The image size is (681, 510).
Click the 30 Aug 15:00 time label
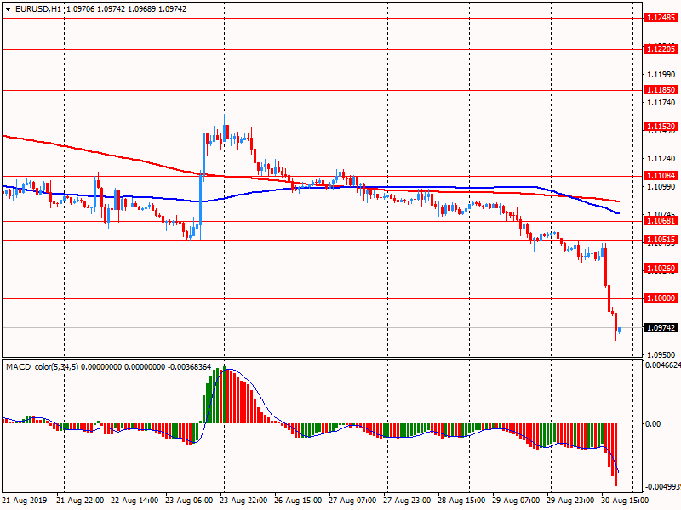point(625,501)
